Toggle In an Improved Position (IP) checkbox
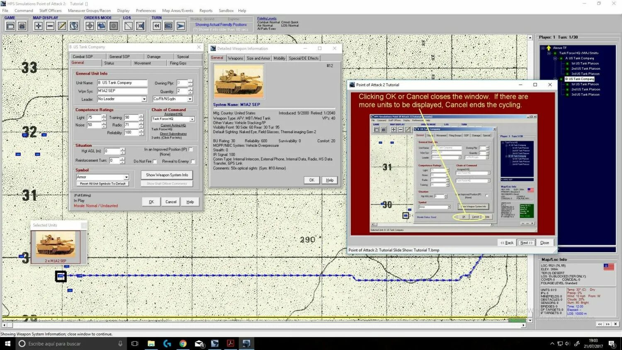Viewport: 622px width, 350px height. (x=191, y=149)
